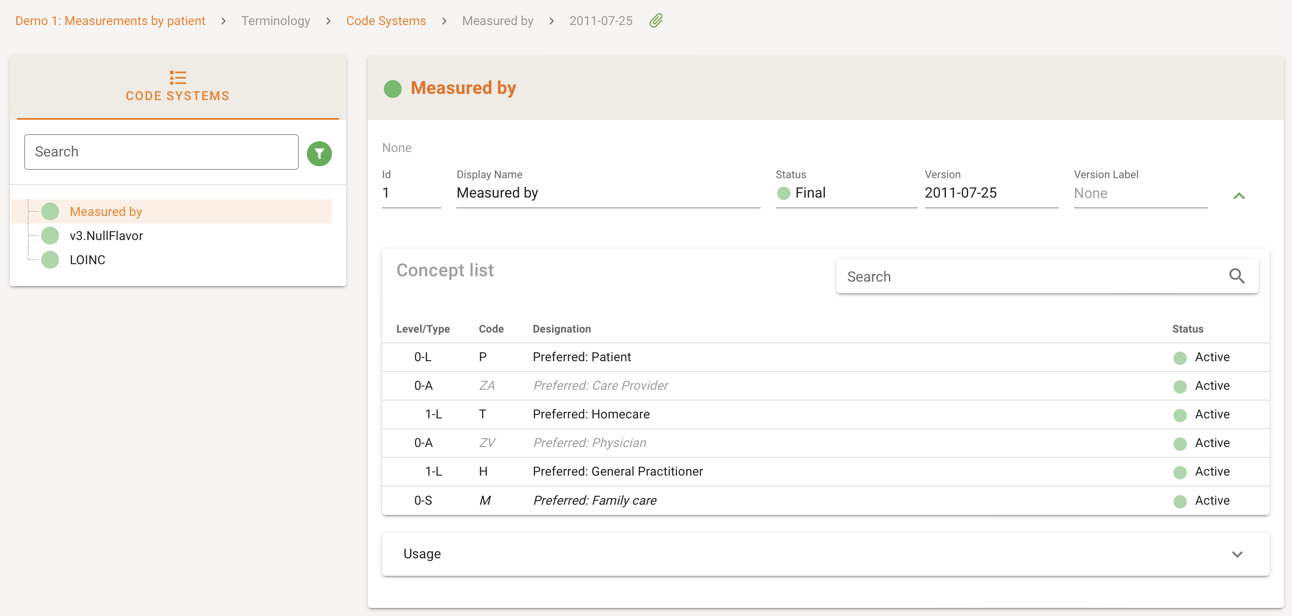1292x616 pixels.
Task: Click the green status dot beside Measured by heading
Action: pyautogui.click(x=392, y=89)
